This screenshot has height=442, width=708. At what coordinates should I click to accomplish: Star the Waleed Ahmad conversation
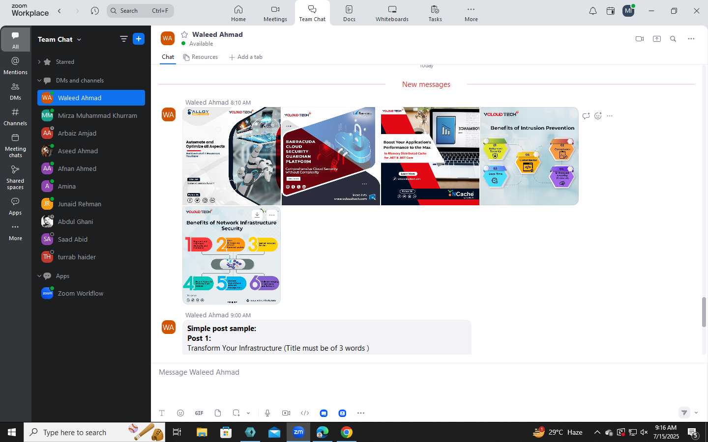[x=184, y=34]
